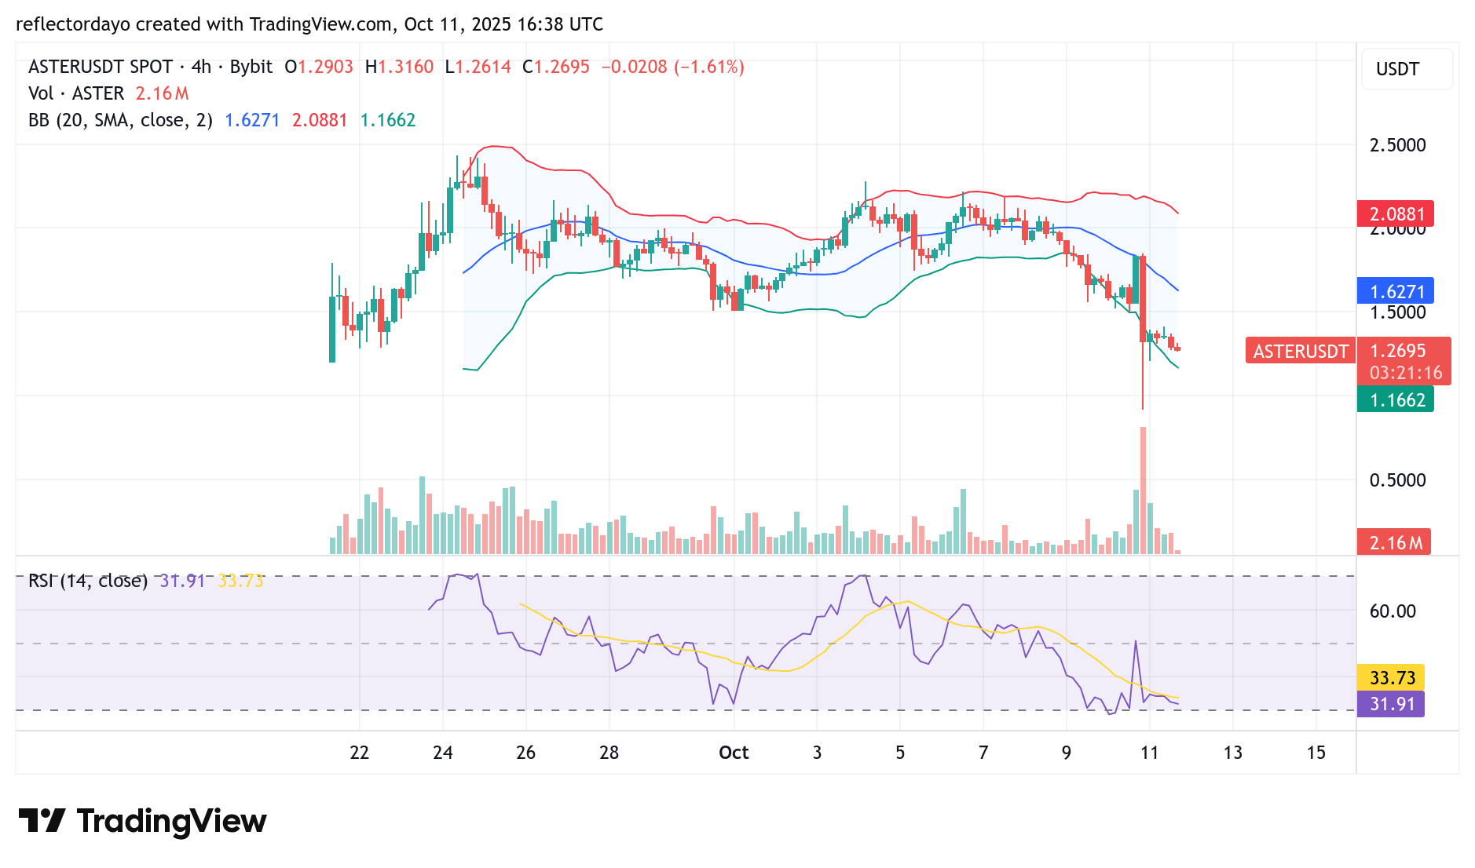This screenshot has height=868, width=1475.
Task: Click the BB upper value 2.0881 in legend
Action: click(x=320, y=120)
